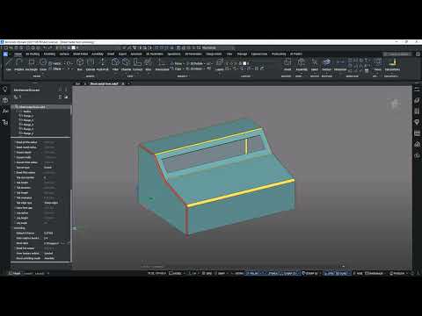Select the Chamfer tool

click(x=126, y=65)
